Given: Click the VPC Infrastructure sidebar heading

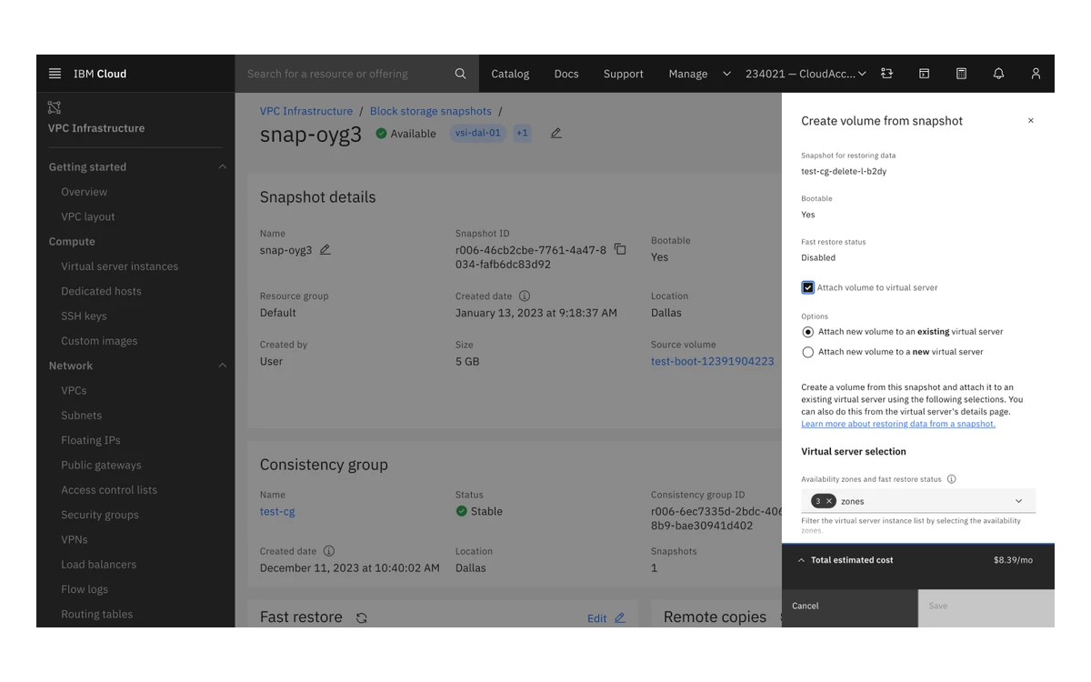Looking at the screenshot, I should pyautogui.click(x=96, y=128).
